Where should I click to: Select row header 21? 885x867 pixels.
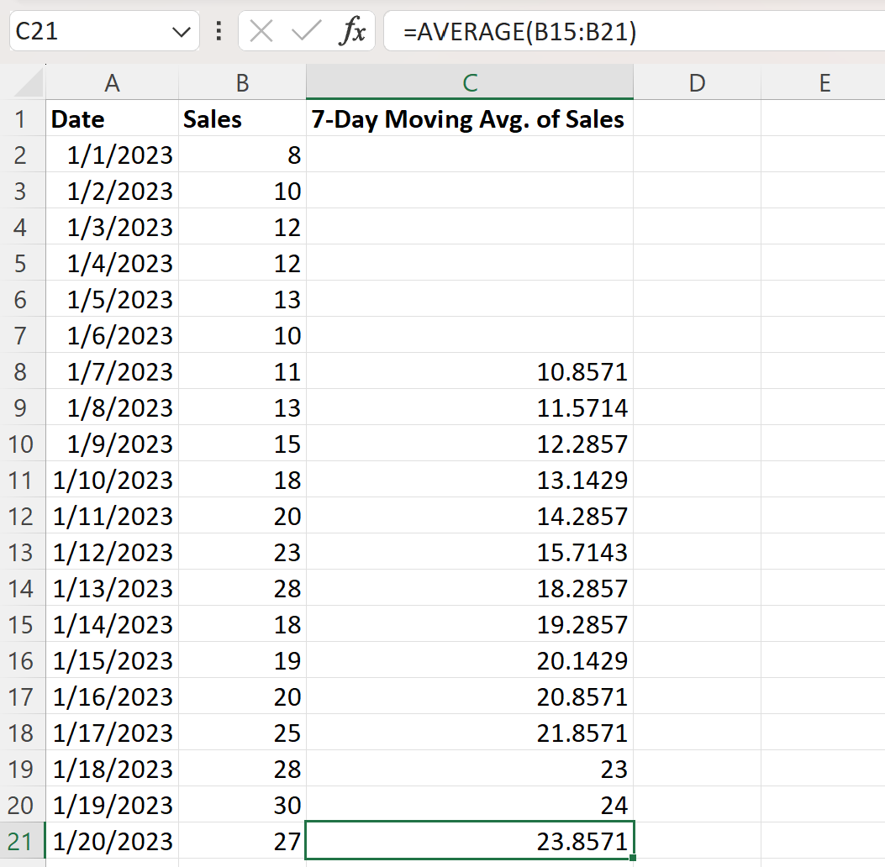pyautogui.click(x=22, y=840)
